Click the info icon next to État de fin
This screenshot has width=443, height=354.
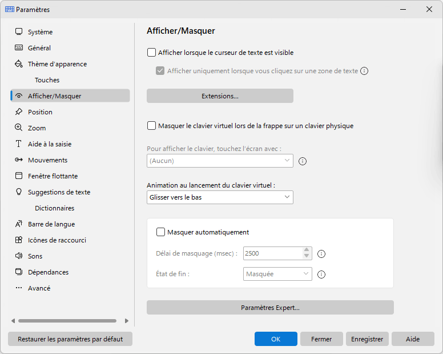click(x=321, y=275)
